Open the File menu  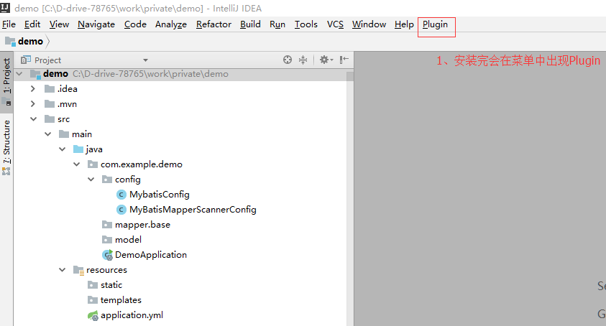[9, 24]
